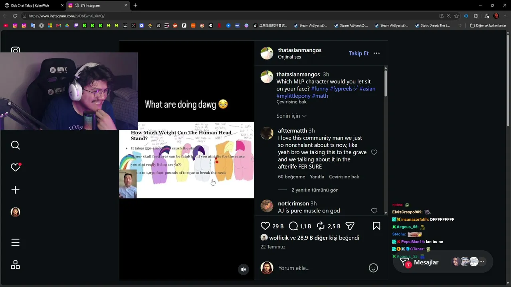Add this page to favorites with the star
Image resolution: width=511 pixels, height=287 pixels.
(456, 16)
